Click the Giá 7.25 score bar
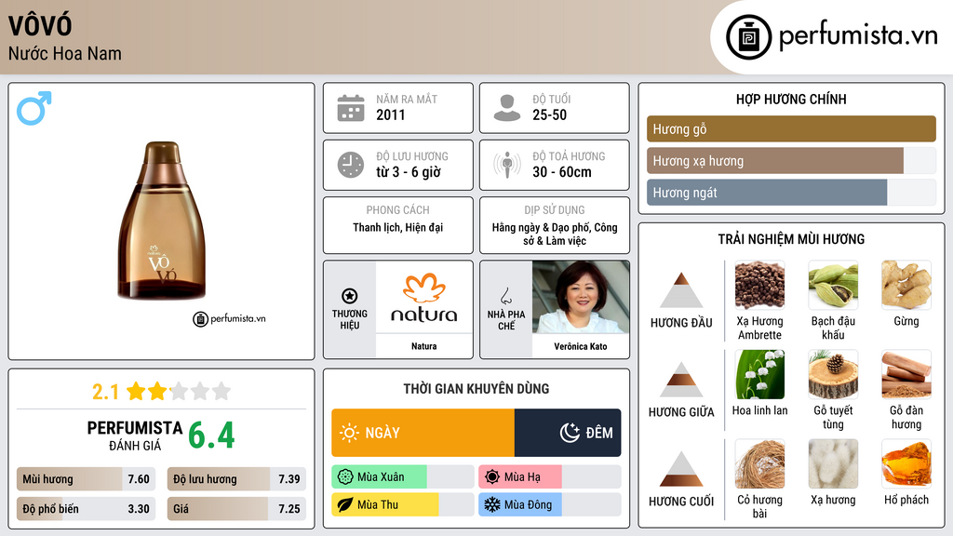Viewport: 953px width, 536px height. pyautogui.click(x=236, y=509)
